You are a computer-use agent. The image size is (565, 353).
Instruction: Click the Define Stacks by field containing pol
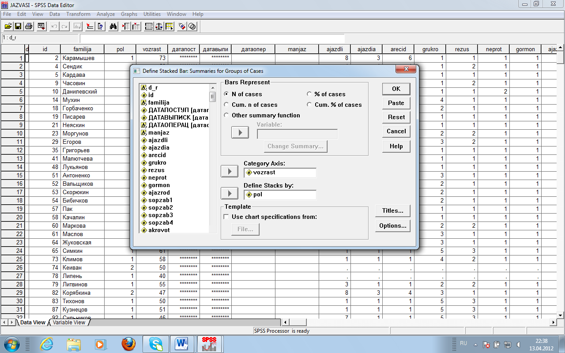point(280,195)
